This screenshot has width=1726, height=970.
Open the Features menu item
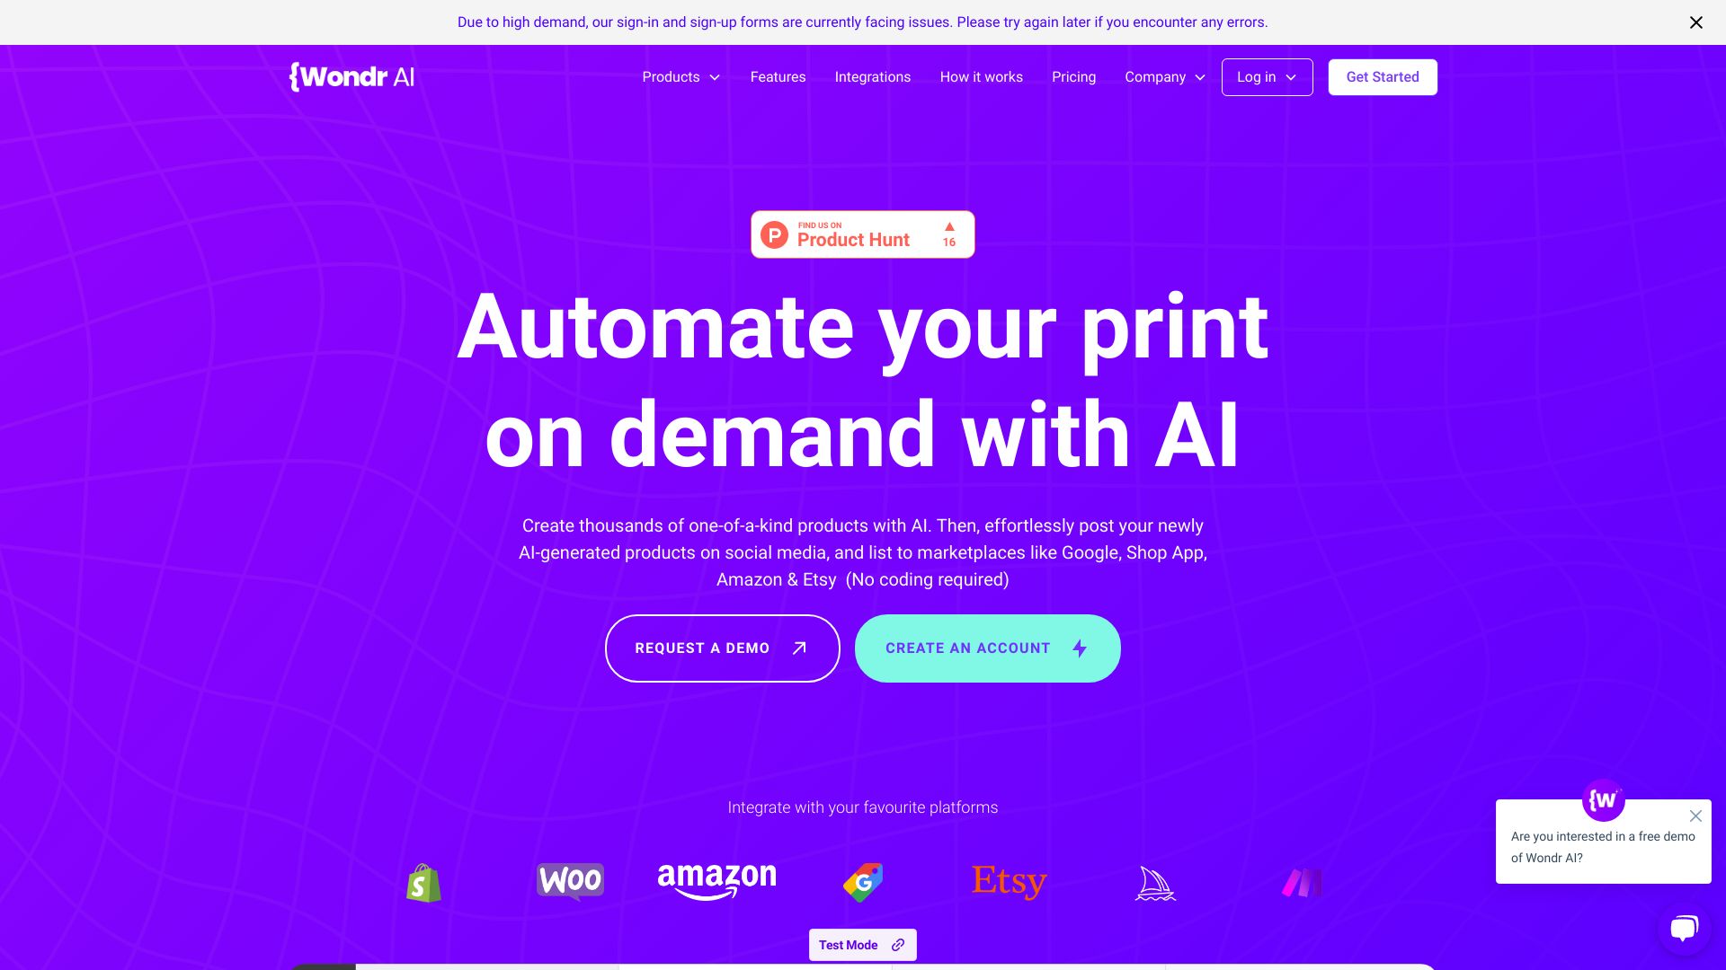[778, 77]
